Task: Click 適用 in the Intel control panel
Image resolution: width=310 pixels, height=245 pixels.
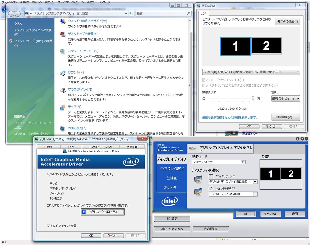Action: [x=295, y=214]
